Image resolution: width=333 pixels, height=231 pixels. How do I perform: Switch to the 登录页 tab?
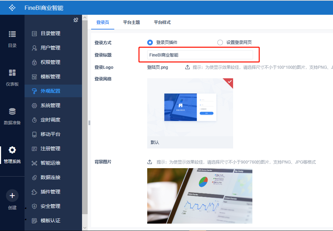point(103,22)
